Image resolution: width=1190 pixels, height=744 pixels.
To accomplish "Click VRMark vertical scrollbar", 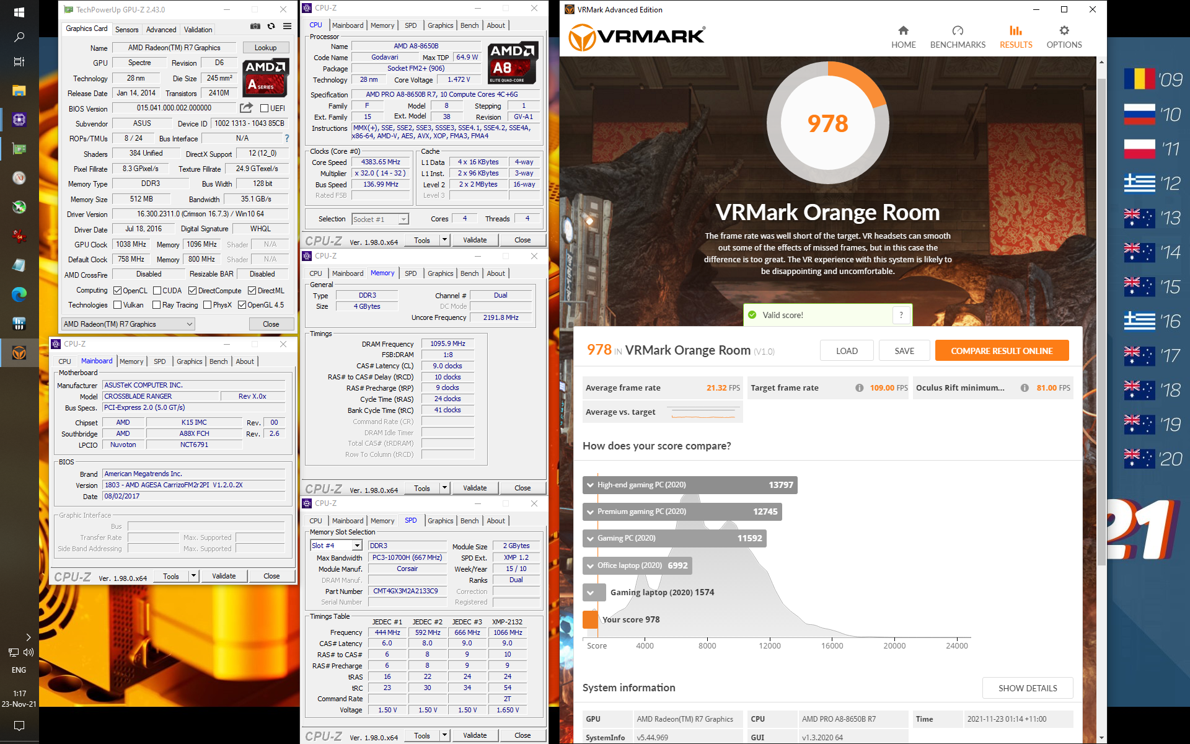I will [x=1101, y=322].
